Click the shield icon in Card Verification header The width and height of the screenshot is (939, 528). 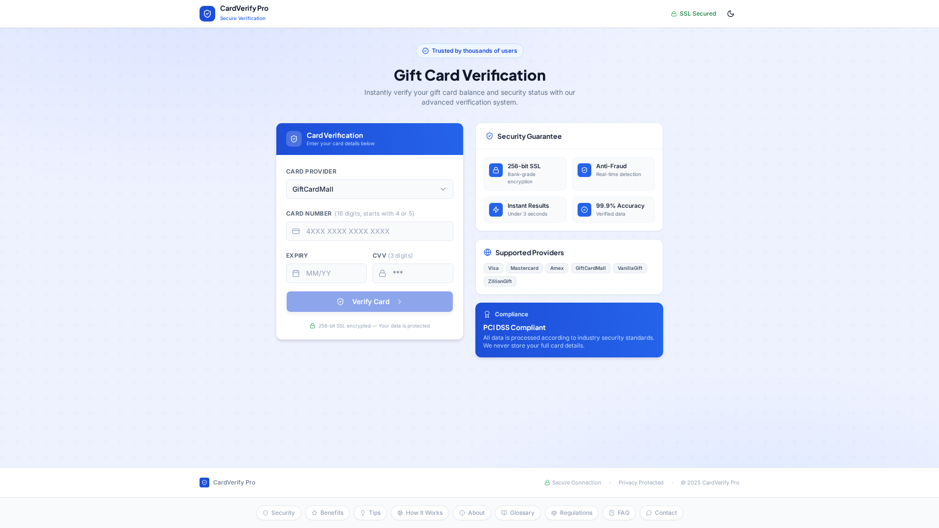pyautogui.click(x=294, y=139)
